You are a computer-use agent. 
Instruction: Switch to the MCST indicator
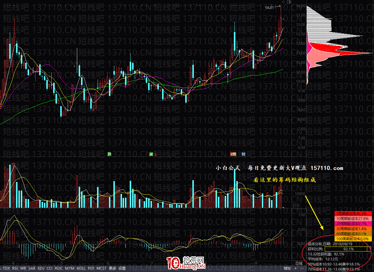101,268
